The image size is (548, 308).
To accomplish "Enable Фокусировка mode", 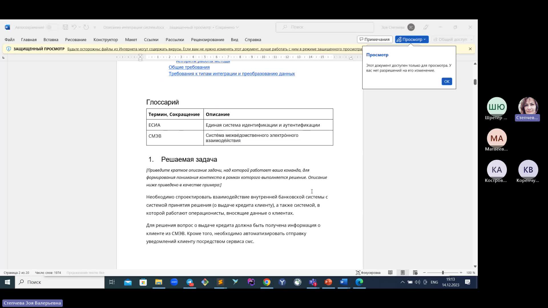I will pos(368,273).
